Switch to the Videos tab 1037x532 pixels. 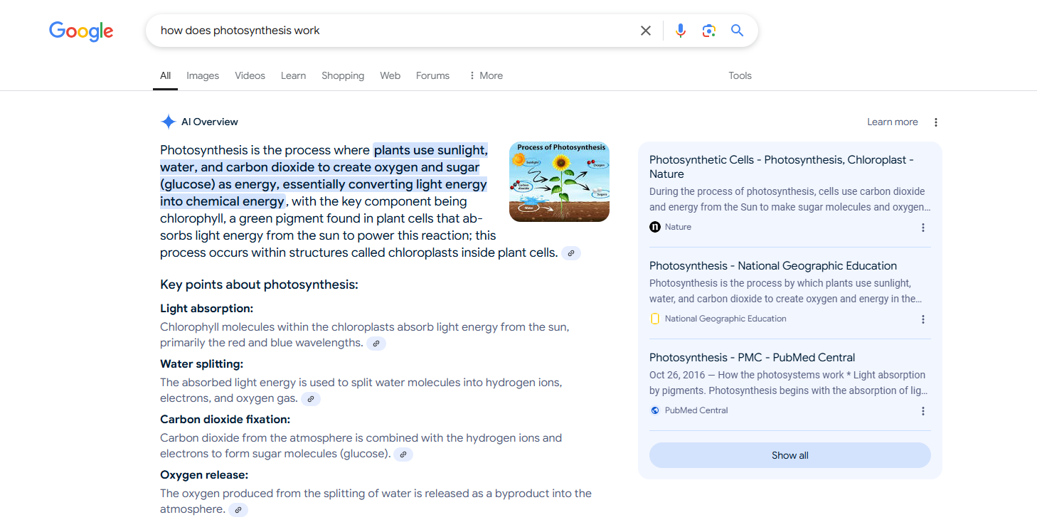tap(250, 75)
